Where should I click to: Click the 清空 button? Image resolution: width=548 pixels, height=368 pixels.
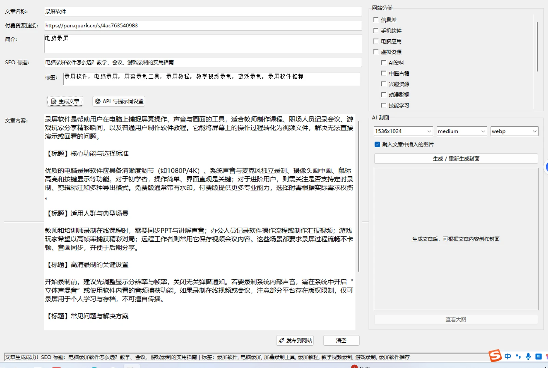click(x=341, y=340)
